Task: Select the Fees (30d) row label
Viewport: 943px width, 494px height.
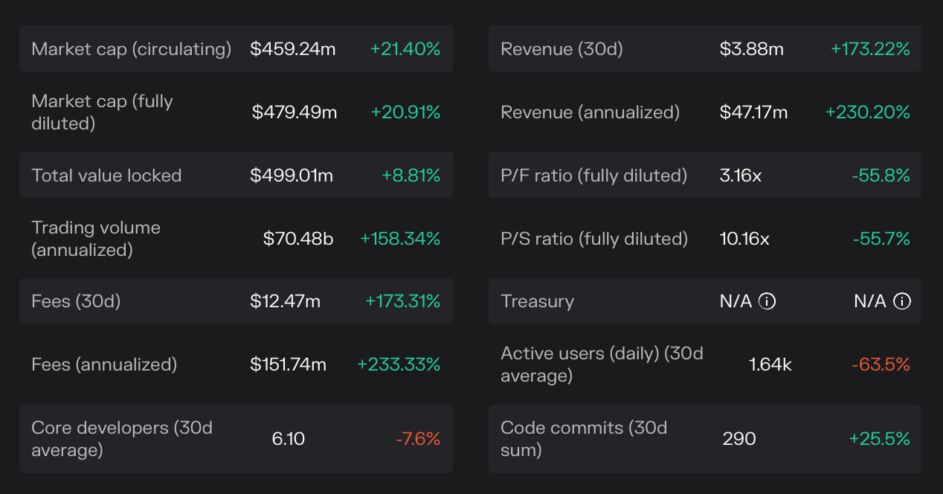Action: [76, 301]
